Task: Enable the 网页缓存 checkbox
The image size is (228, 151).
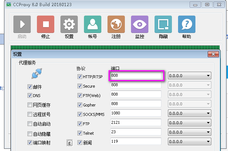Action: pos(30,105)
